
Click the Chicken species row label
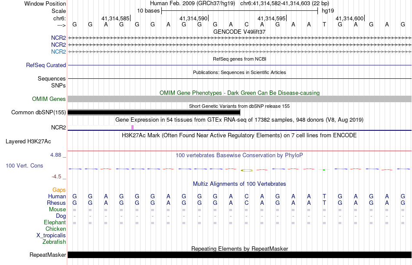coord(56,229)
